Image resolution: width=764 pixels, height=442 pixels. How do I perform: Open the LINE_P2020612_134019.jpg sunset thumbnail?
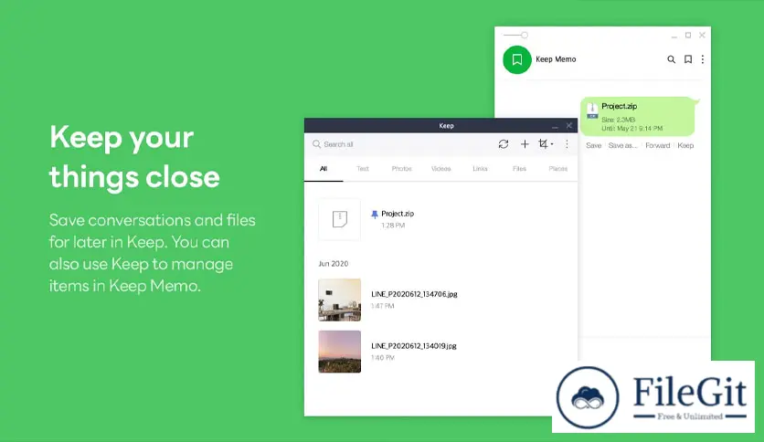tap(340, 352)
